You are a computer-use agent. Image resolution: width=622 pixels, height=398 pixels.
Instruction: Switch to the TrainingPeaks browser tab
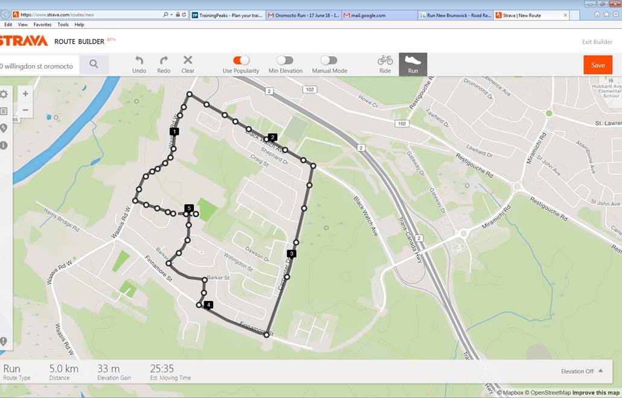click(227, 15)
